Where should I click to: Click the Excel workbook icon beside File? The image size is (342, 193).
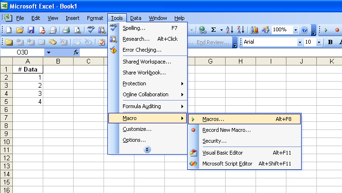(x=8, y=18)
